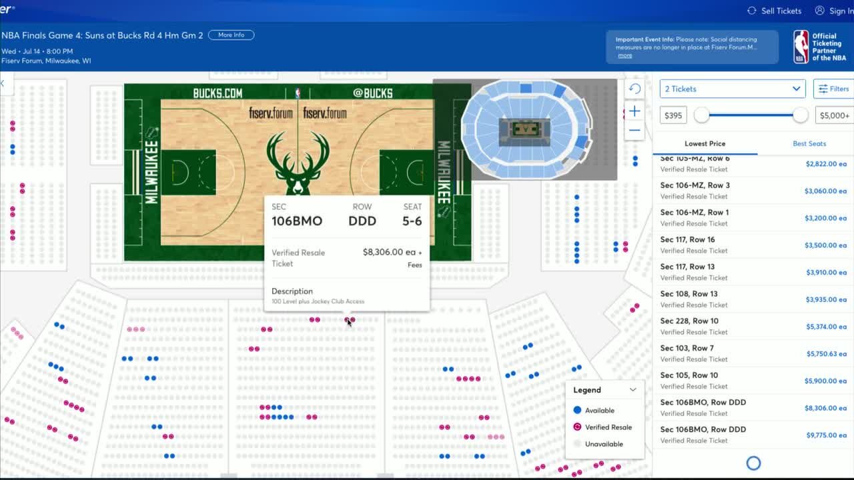Zoom in on the seat map
Viewport: 854px width, 480px height.
click(x=634, y=111)
